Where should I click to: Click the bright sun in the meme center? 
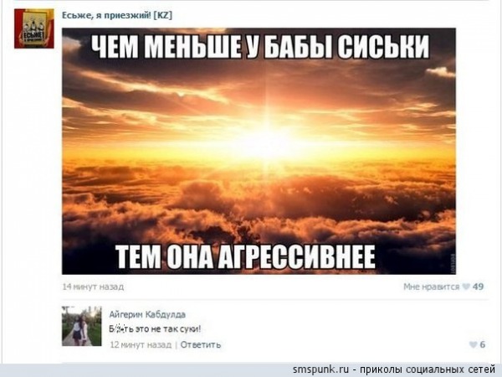[269, 142]
